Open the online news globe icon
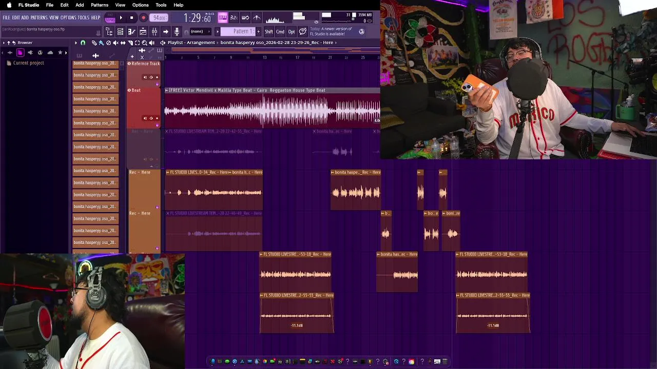This screenshot has height=369, width=657. pyautogui.click(x=361, y=32)
